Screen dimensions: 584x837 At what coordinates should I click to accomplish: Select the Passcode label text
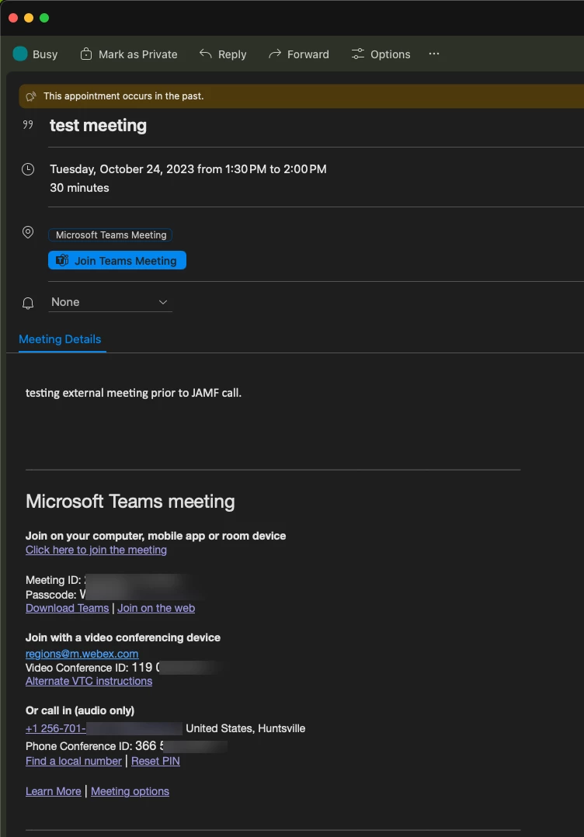coord(50,595)
